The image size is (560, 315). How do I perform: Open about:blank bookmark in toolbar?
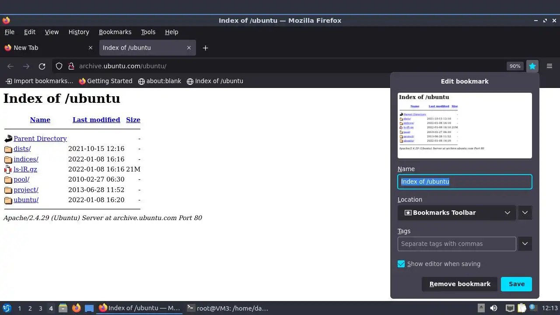click(160, 81)
